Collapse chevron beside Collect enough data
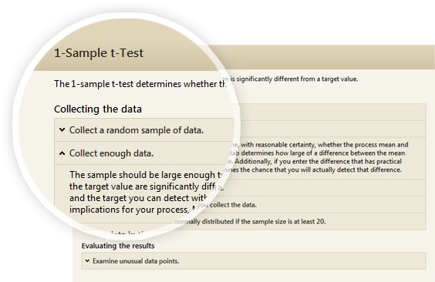435x282 pixels. [62, 153]
